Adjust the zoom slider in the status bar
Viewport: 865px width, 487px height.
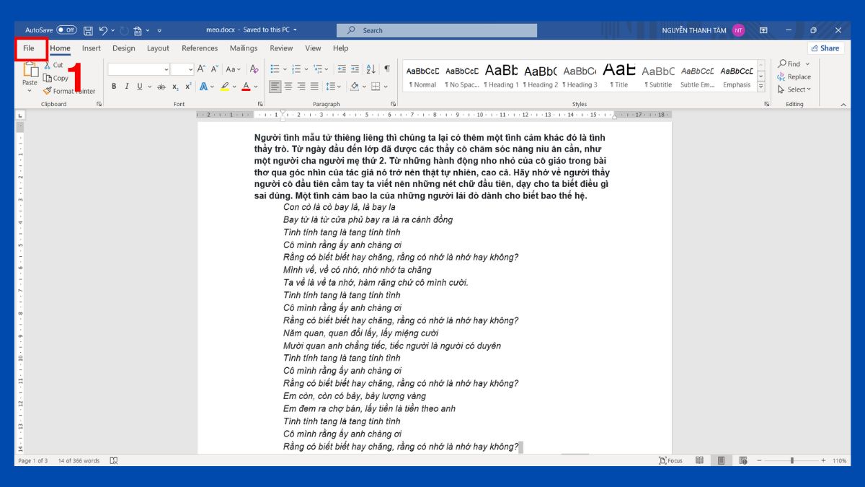click(x=791, y=460)
